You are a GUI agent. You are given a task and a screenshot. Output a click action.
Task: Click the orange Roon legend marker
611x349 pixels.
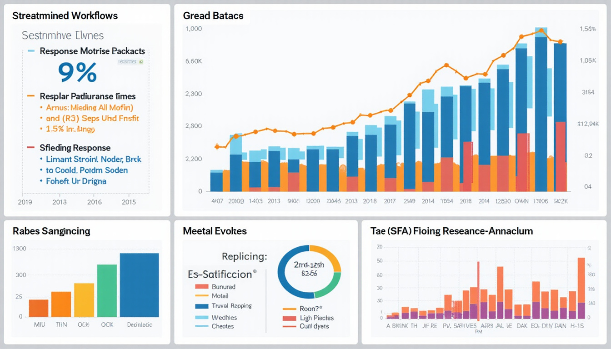pyautogui.click(x=290, y=308)
